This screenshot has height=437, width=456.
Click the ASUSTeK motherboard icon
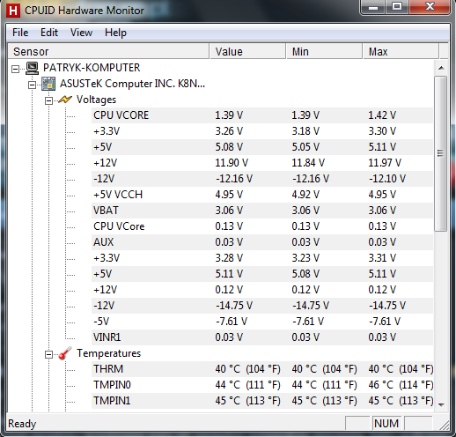point(48,84)
